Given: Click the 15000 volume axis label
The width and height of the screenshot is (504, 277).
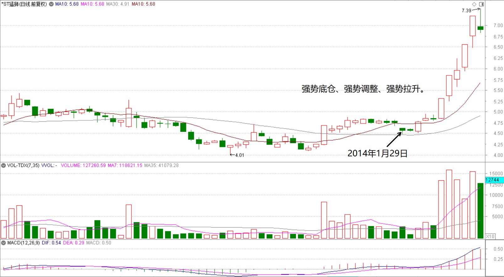Looking at the screenshot, I should (x=496, y=174).
